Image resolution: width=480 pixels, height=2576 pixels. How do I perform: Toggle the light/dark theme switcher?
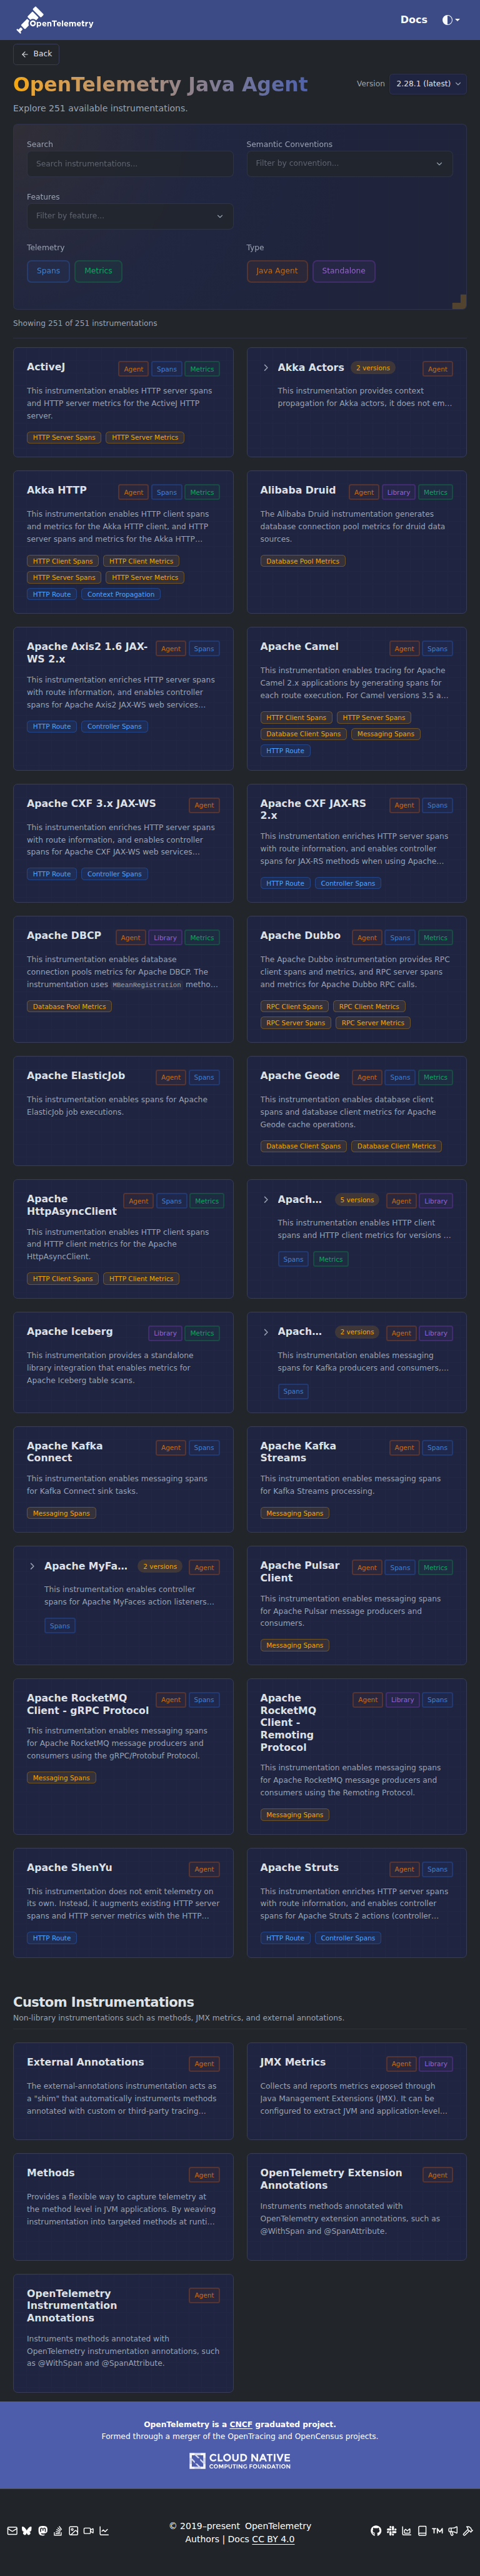pos(451,20)
